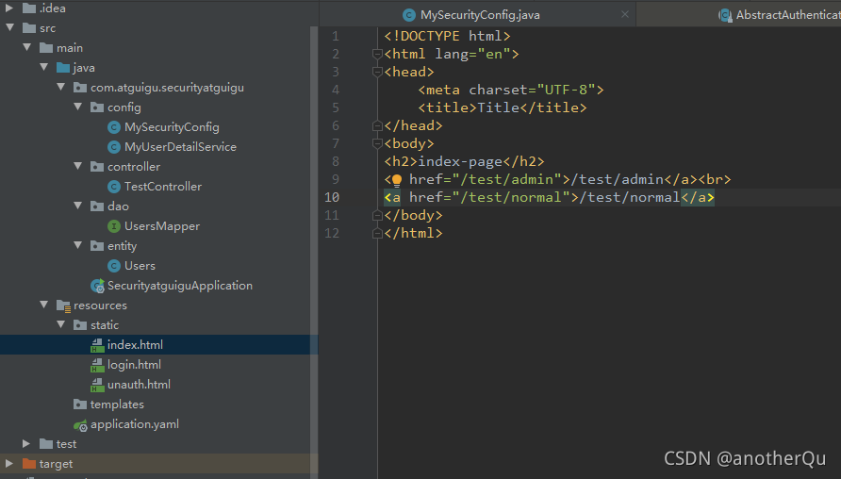841x479 pixels.
Task: Fold the body tag on line 7
Action: pyautogui.click(x=377, y=143)
